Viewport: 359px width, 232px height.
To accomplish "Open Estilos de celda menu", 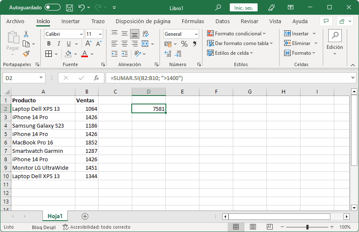I will point(230,53).
